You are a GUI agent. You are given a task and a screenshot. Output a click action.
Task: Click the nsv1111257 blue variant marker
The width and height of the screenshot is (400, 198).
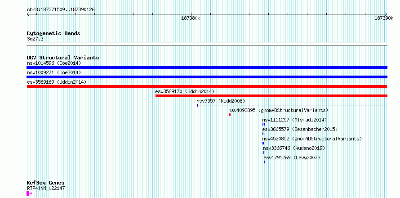pyautogui.click(x=263, y=124)
